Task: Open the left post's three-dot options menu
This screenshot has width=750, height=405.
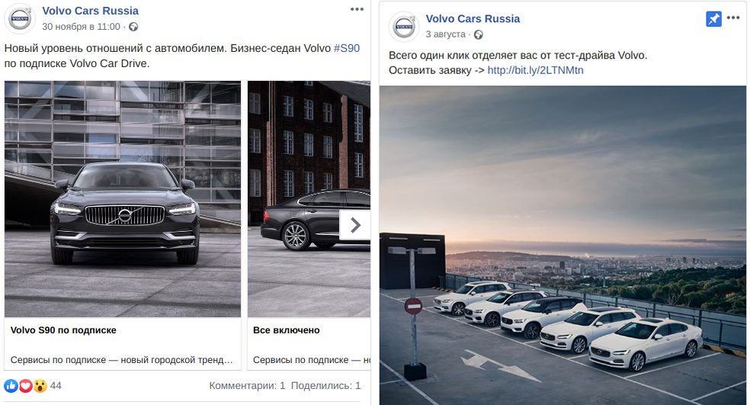Action: pos(357,10)
